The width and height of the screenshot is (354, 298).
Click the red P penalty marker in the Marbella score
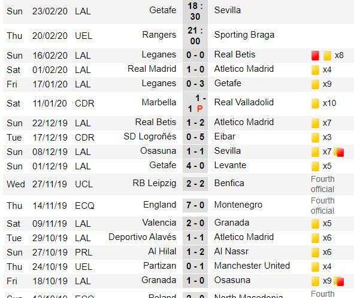click(199, 109)
